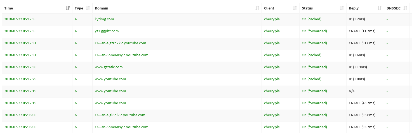This screenshot has width=412, height=133.
Task: Click the sort icon beside Time header
Action: point(68,8)
